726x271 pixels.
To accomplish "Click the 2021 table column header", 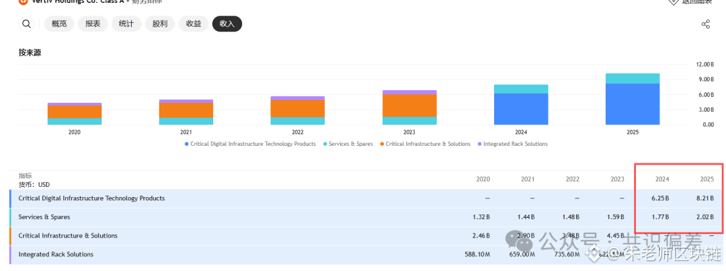I will point(528,179).
